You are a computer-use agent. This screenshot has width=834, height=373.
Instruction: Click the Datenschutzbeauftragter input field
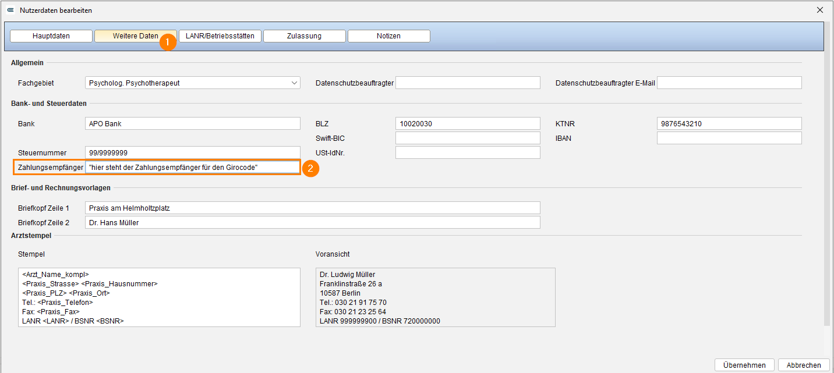(468, 83)
